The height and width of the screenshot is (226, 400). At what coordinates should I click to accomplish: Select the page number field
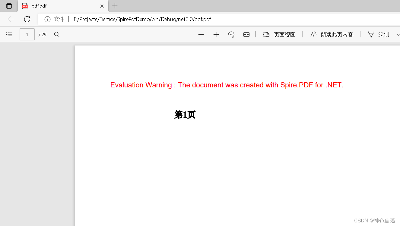(27, 35)
